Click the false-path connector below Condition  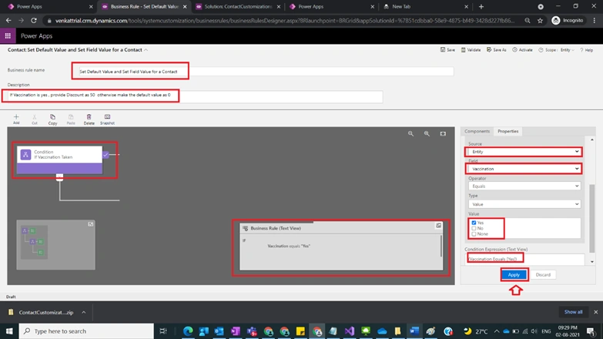(x=59, y=177)
